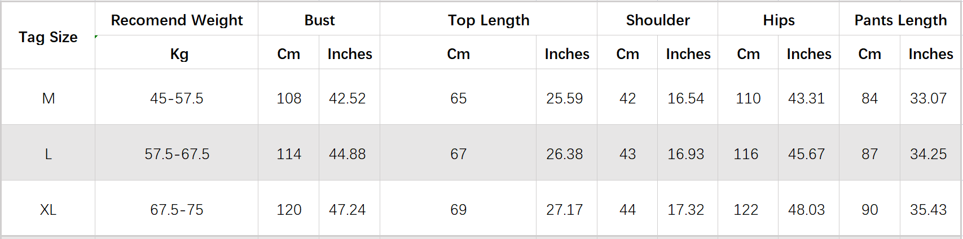
Task: Click the 17.32 shoulder inches cell
Action: click(x=686, y=210)
